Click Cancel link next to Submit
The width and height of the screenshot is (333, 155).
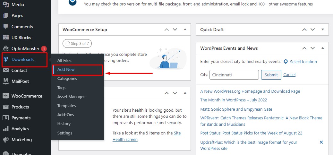tap(289, 74)
